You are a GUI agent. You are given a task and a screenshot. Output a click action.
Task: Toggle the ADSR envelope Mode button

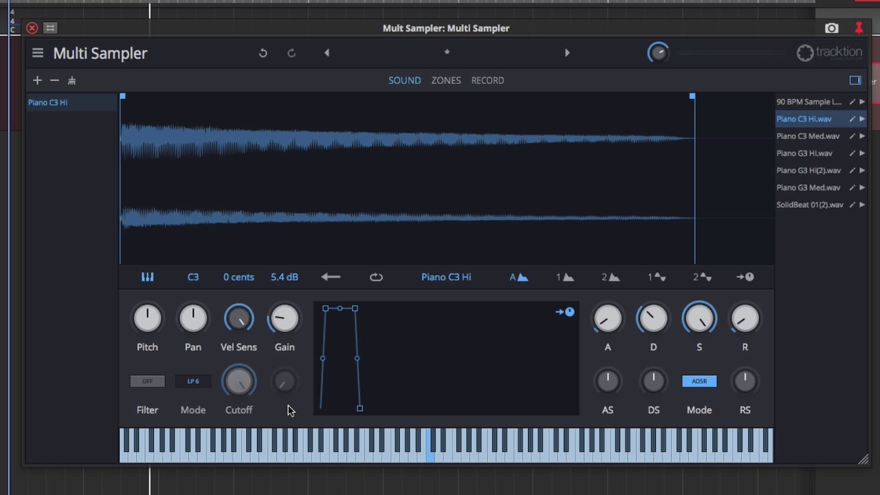pos(699,381)
